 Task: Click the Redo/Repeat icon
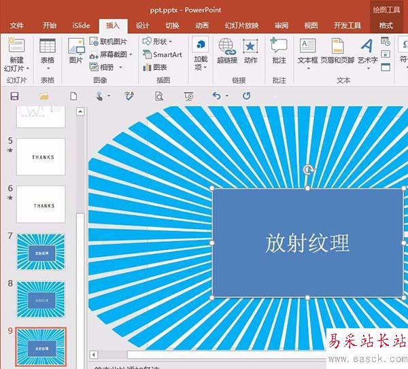[x=246, y=96]
